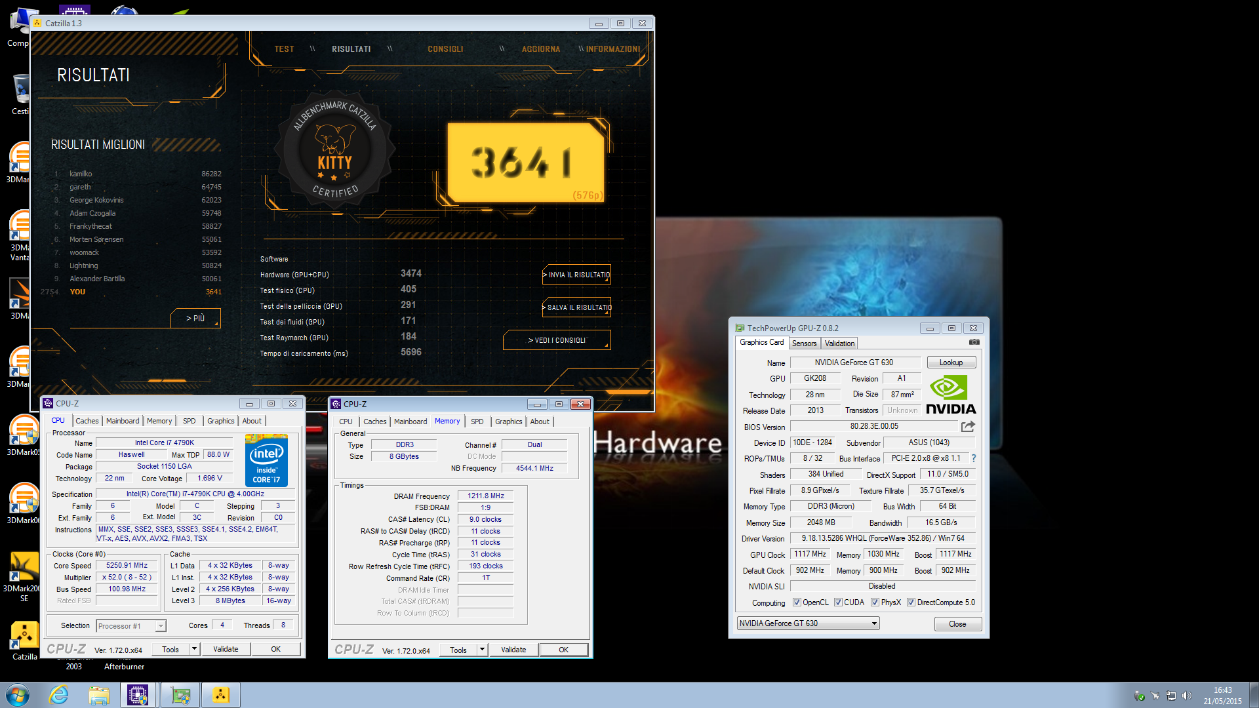This screenshot has height=708, width=1259.
Task: Click the taskbar clock showing 16:43
Action: point(1222,696)
